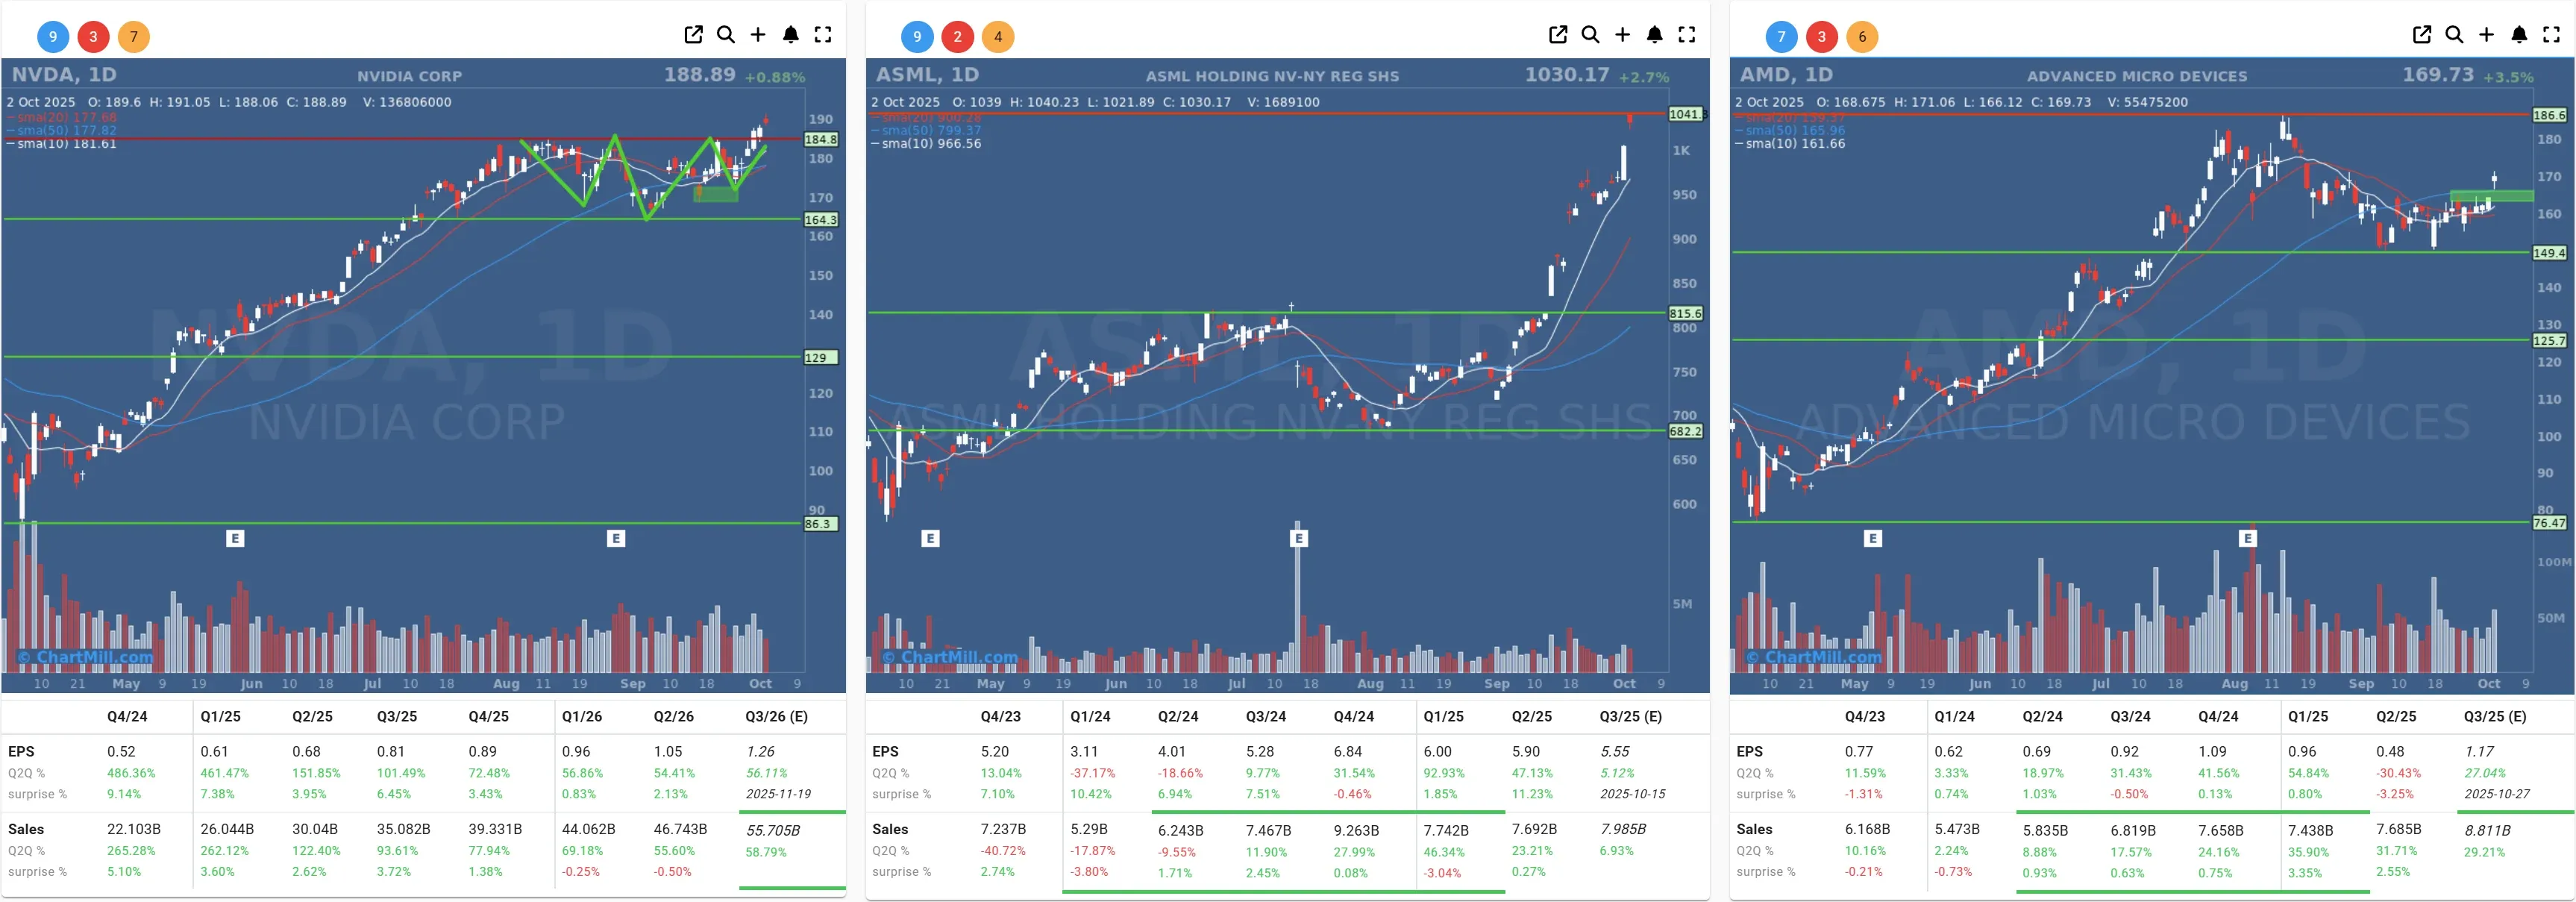Click NVDA 184.8 resistance price label

click(x=821, y=140)
